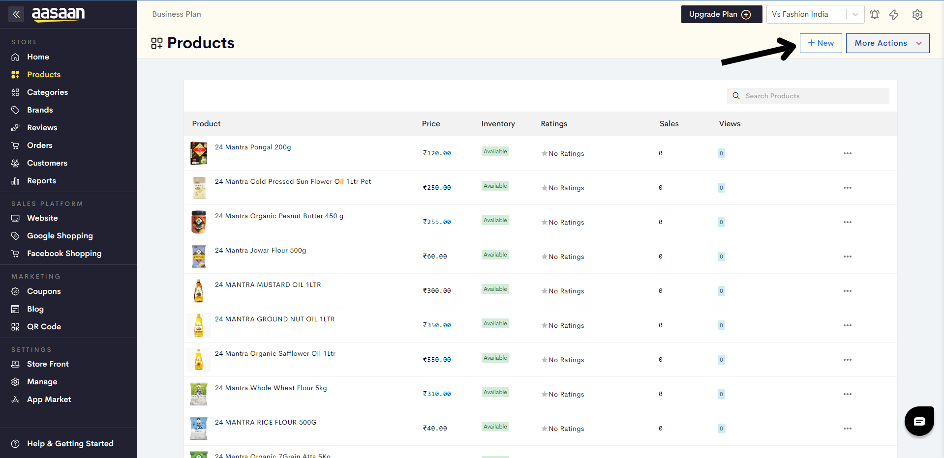Click Available badge for Sun Flower Oil
Image resolution: width=944 pixels, height=458 pixels.
(x=495, y=186)
